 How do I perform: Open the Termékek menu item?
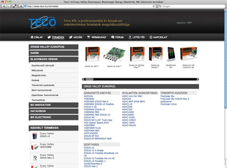(56, 37)
